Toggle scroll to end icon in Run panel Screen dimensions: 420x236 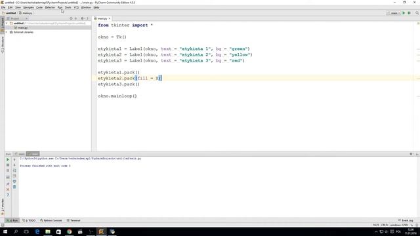[x=14, y=176]
